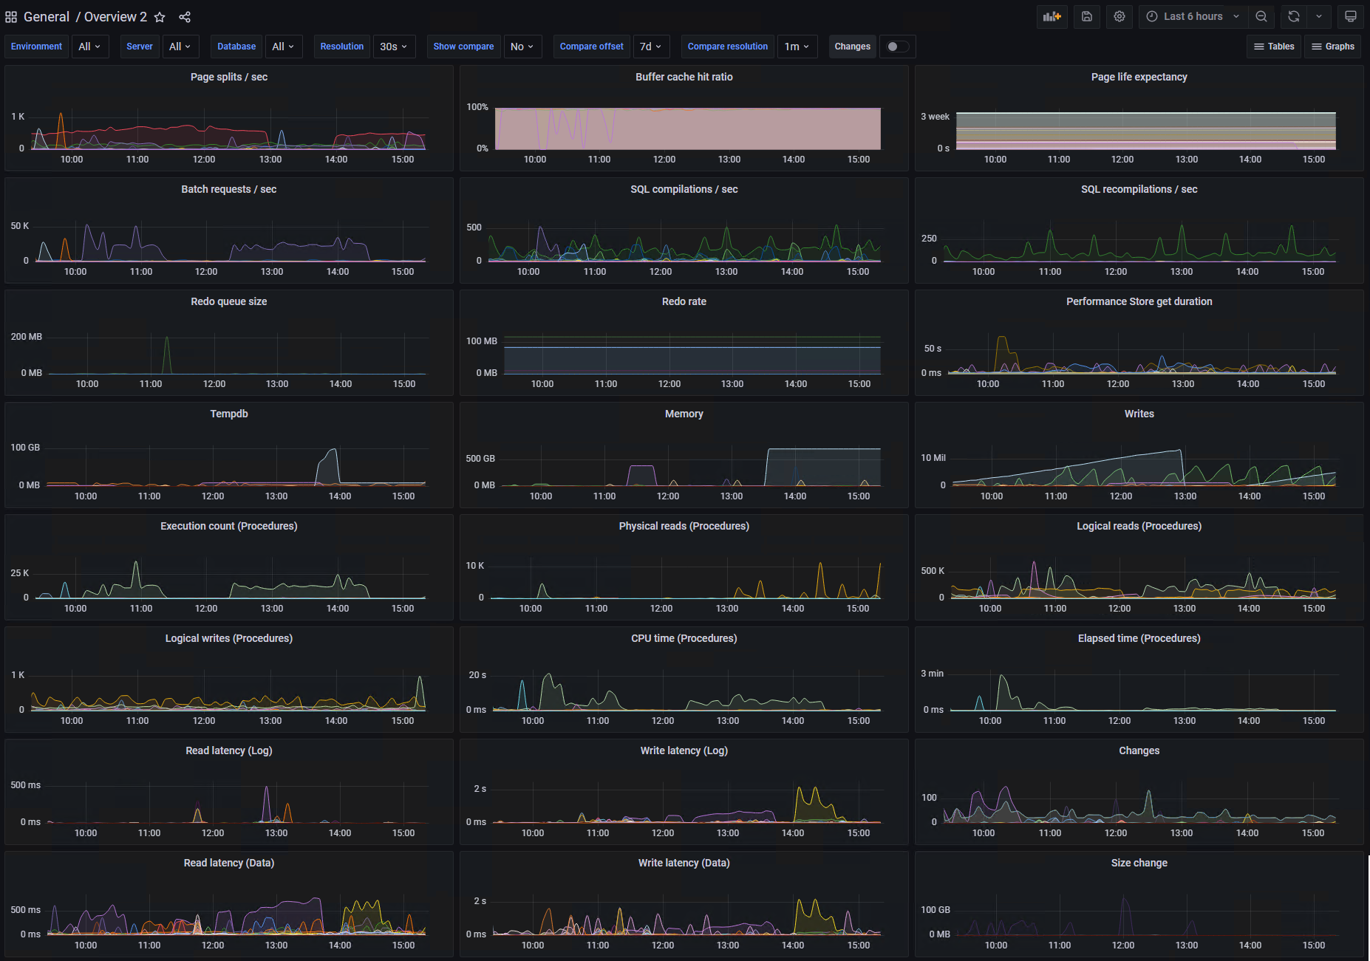Select the Graphs view

pyautogui.click(x=1332, y=46)
